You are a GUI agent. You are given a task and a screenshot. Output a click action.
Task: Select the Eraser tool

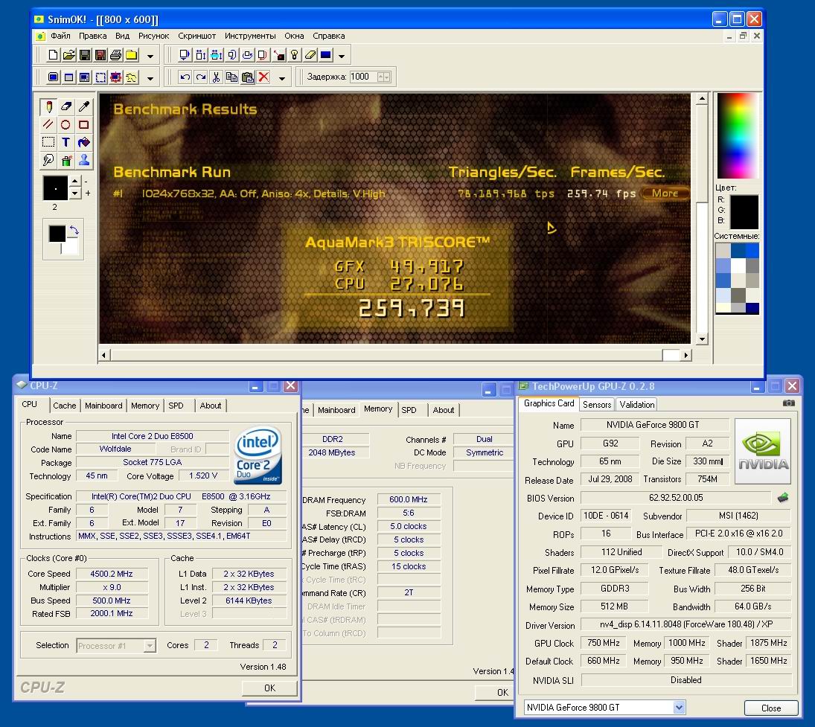(x=66, y=107)
